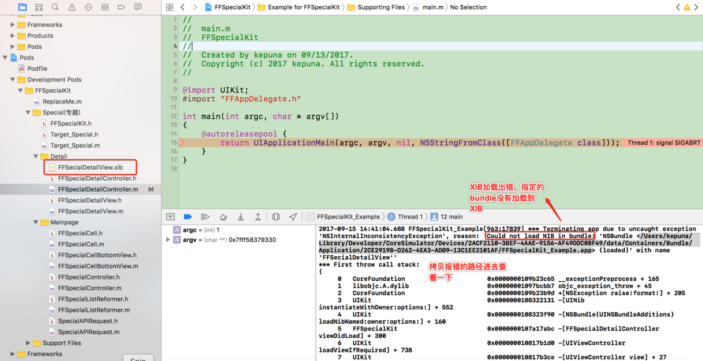Go back in editor history
Screen dimensions: 703x361
click(183, 7)
